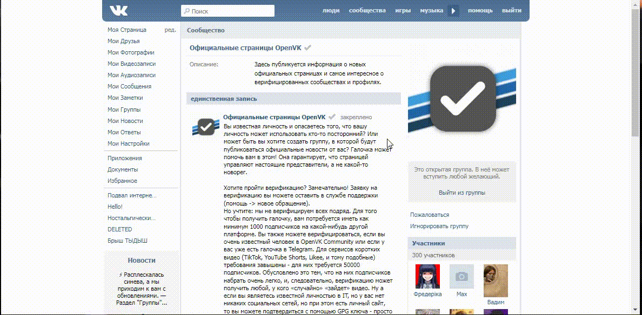Open Max's camera placeholder avatar
The height and width of the screenshot is (315, 642).
pos(462,276)
